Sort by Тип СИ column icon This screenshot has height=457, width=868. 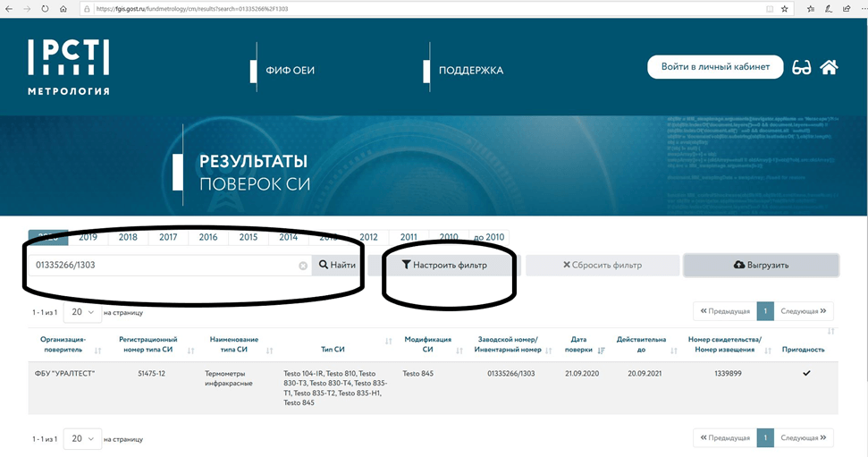[389, 342]
